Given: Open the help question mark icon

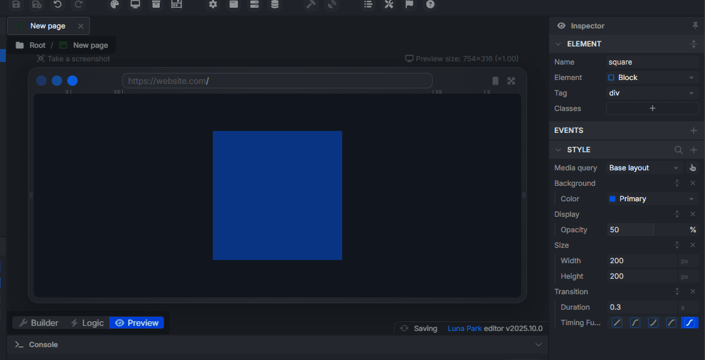Looking at the screenshot, I should pyautogui.click(x=430, y=5).
